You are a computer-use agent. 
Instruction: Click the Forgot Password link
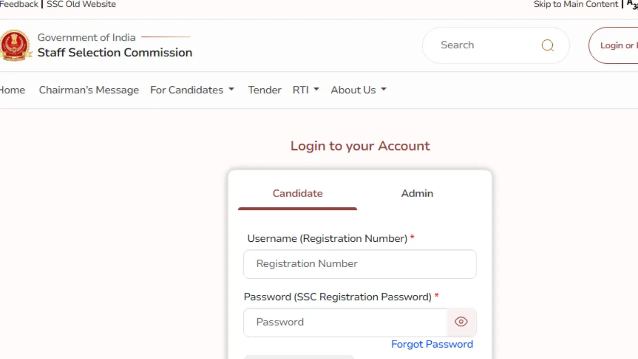coord(432,344)
